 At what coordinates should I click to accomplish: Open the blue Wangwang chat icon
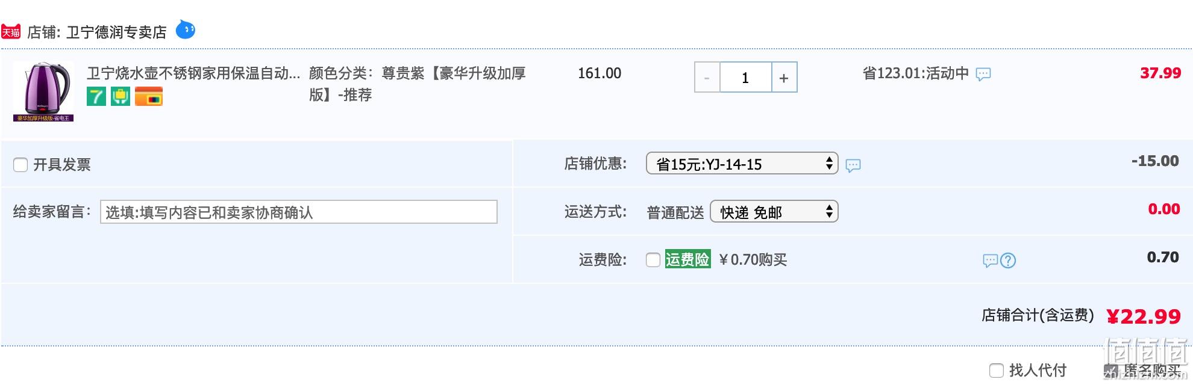click(x=186, y=29)
